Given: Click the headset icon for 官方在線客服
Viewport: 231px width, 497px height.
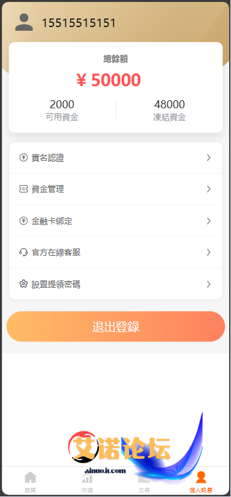Looking at the screenshot, I should 23,252.
